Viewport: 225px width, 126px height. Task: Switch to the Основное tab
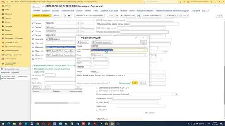pyautogui.click(x=36, y=11)
